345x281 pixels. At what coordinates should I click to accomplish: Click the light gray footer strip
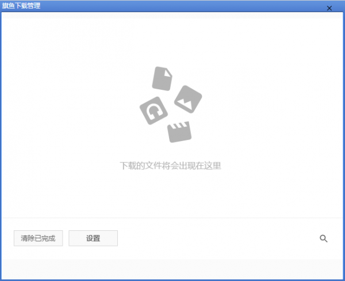(172, 268)
